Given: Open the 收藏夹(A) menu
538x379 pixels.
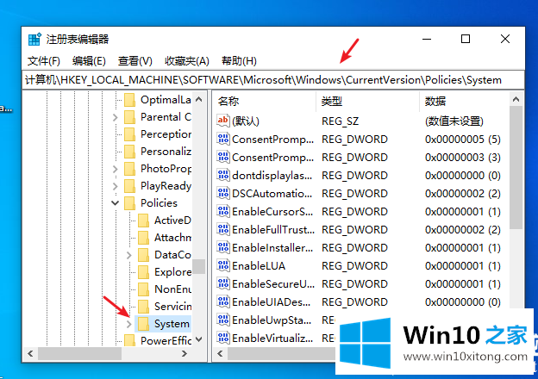Looking at the screenshot, I should 186,61.
